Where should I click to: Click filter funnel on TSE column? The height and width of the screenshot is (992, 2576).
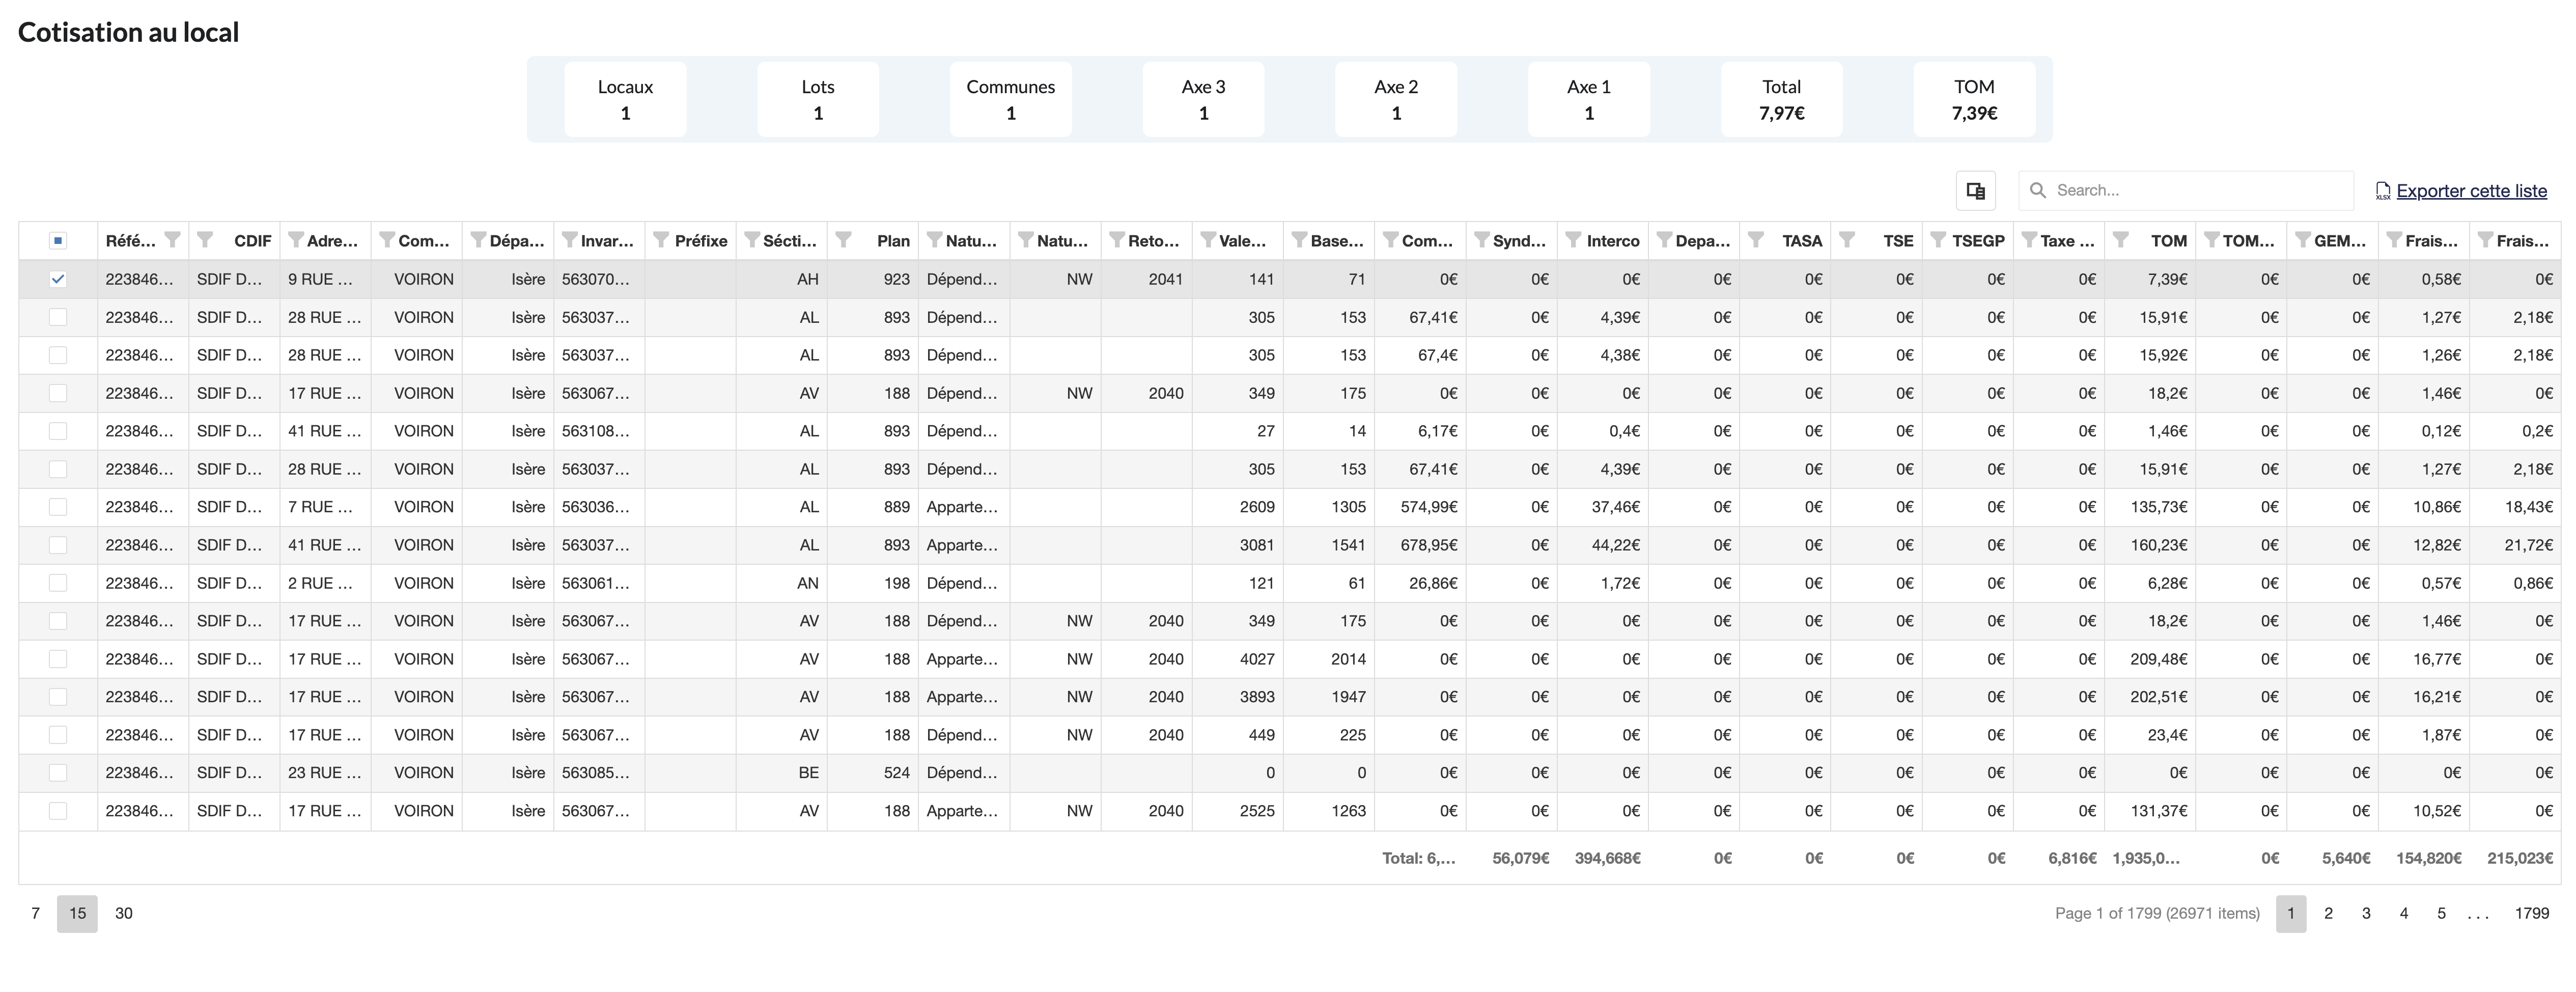coord(1847,240)
